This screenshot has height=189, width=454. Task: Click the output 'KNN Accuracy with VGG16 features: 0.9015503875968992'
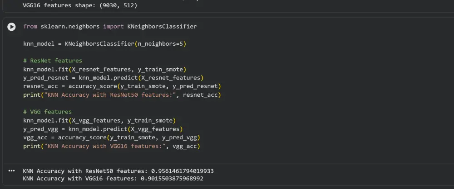[113, 179]
